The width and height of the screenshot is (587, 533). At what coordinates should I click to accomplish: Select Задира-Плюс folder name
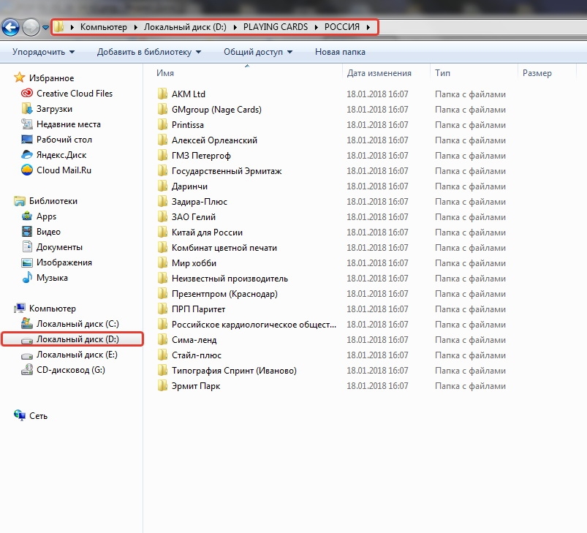pyautogui.click(x=199, y=202)
